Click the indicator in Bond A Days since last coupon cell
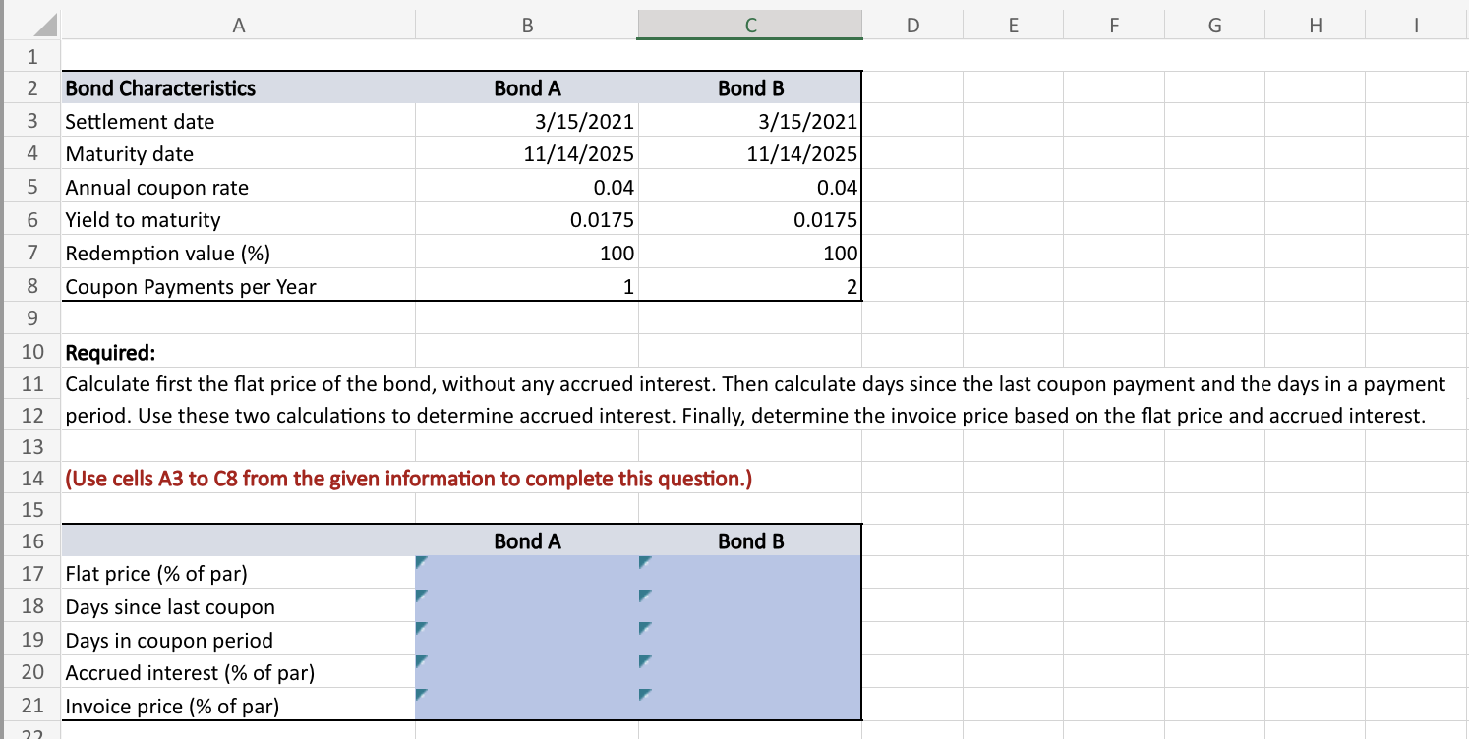This screenshot has height=739, width=1469. [421, 597]
